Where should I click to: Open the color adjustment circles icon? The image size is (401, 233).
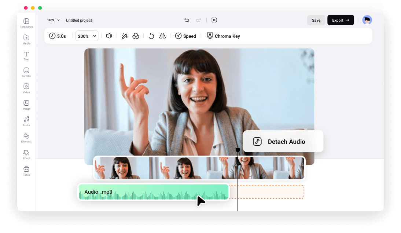pos(136,36)
